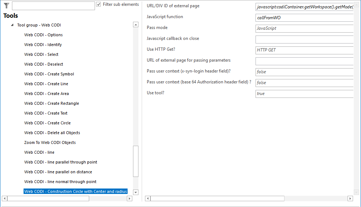Open Use HTTP Get? value field
Screen dimensions: 361x207
[x=304, y=50]
